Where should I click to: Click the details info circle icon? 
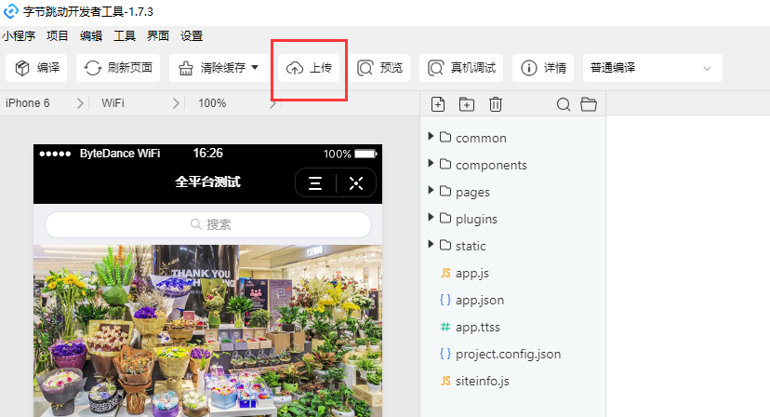click(x=529, y=68)
